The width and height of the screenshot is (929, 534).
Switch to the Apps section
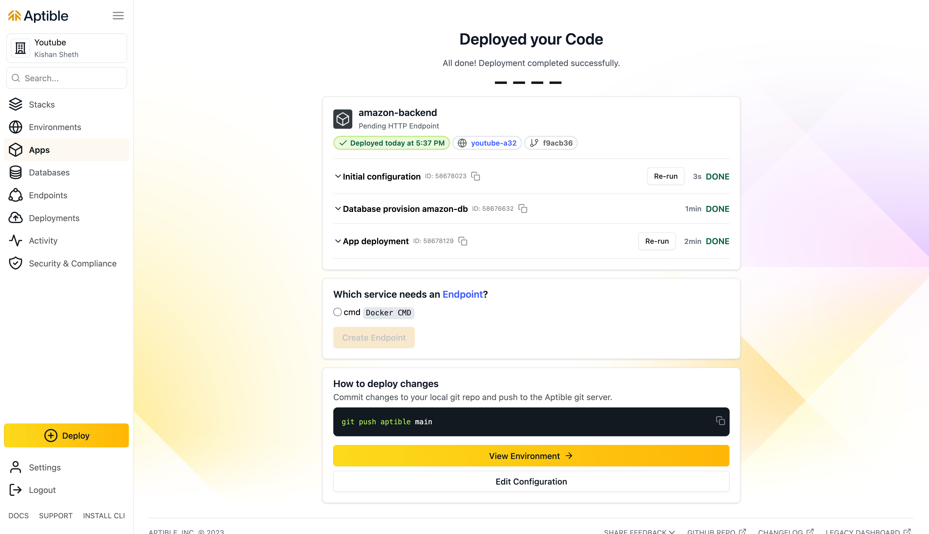[x=39, y=150]
